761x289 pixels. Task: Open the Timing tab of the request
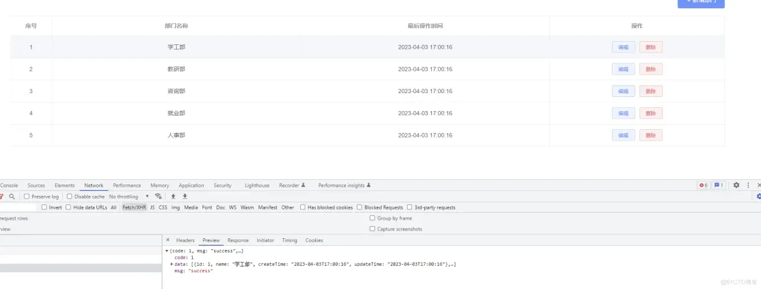(x=290, y=240)
